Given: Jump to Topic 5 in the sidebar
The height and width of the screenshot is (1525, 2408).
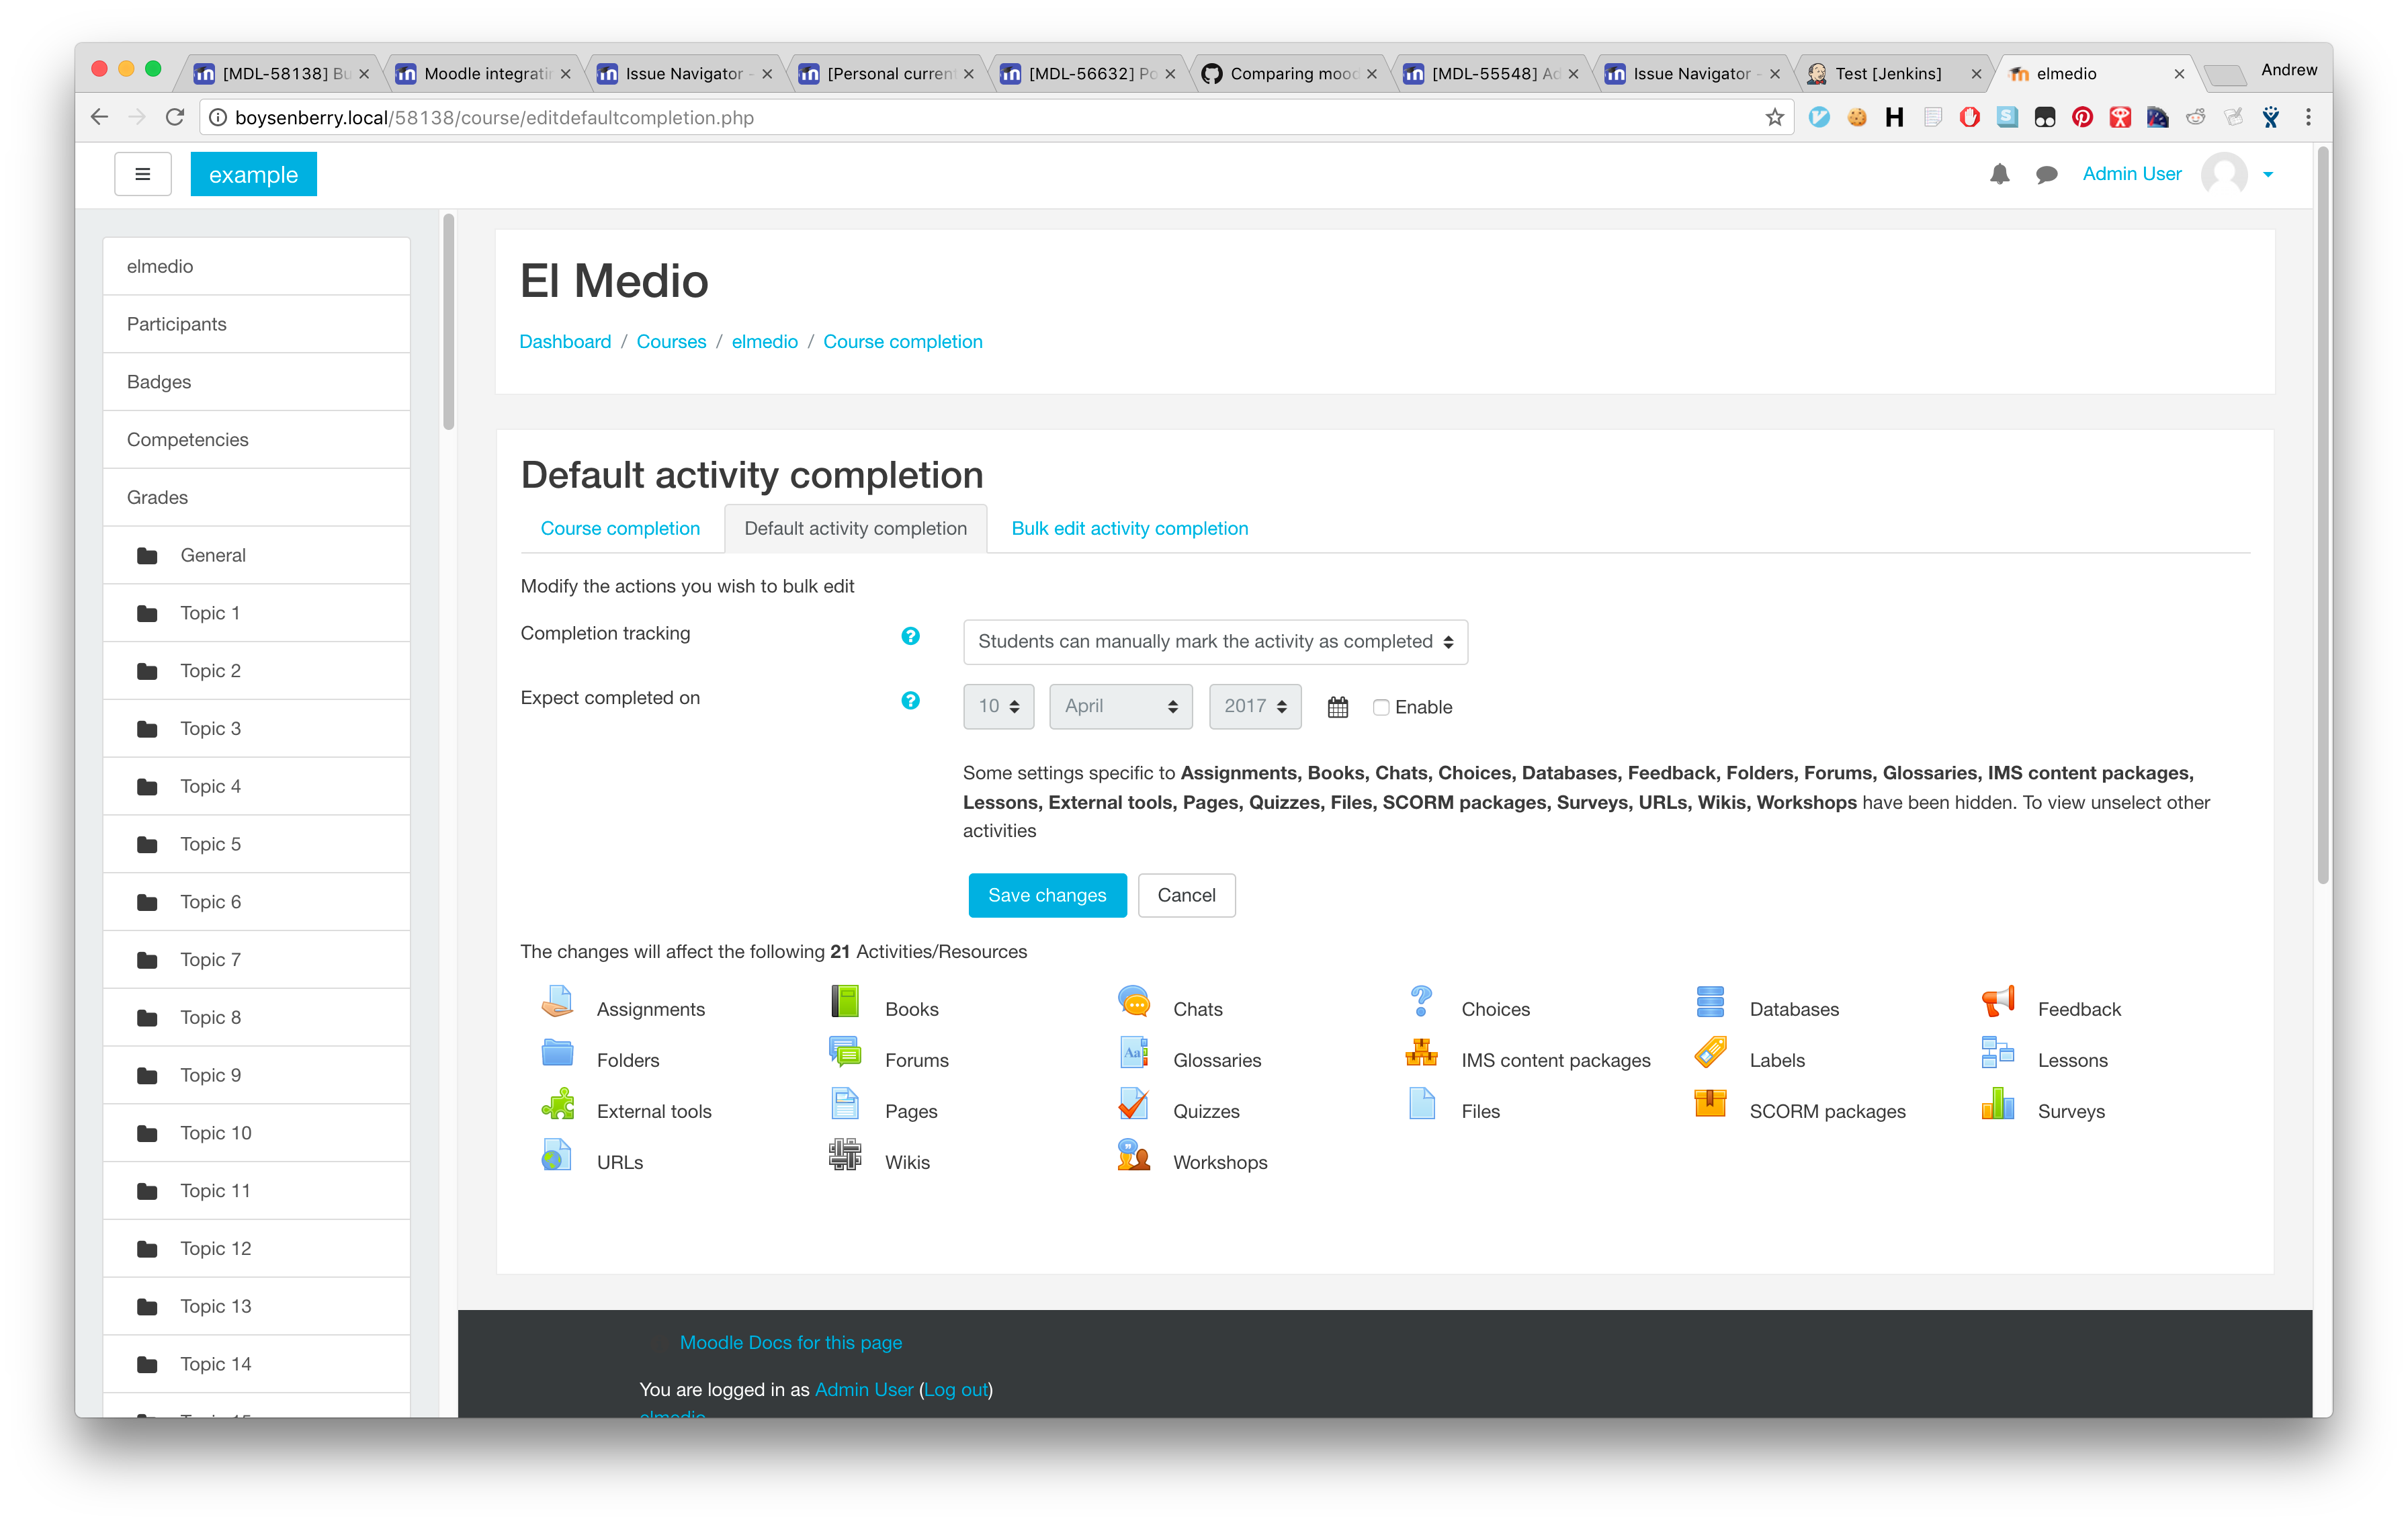Looking at the screenshot, I should click(257, 844).
